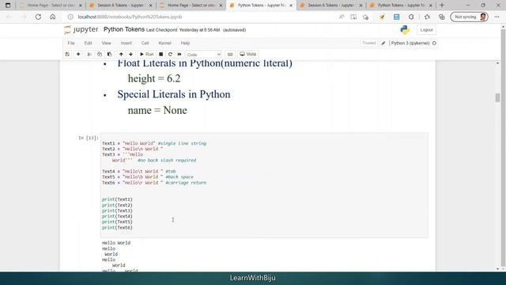506x285 pixels.
Task: Open the Insert menu
Action: point(126,43)
